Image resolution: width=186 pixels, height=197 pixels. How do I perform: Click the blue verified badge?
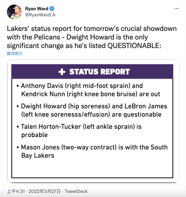click(x=52, y=9)
